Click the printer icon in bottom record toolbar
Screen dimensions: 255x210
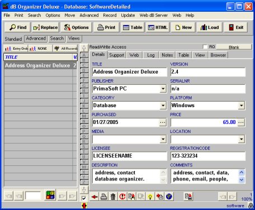(x=104, y=197)
